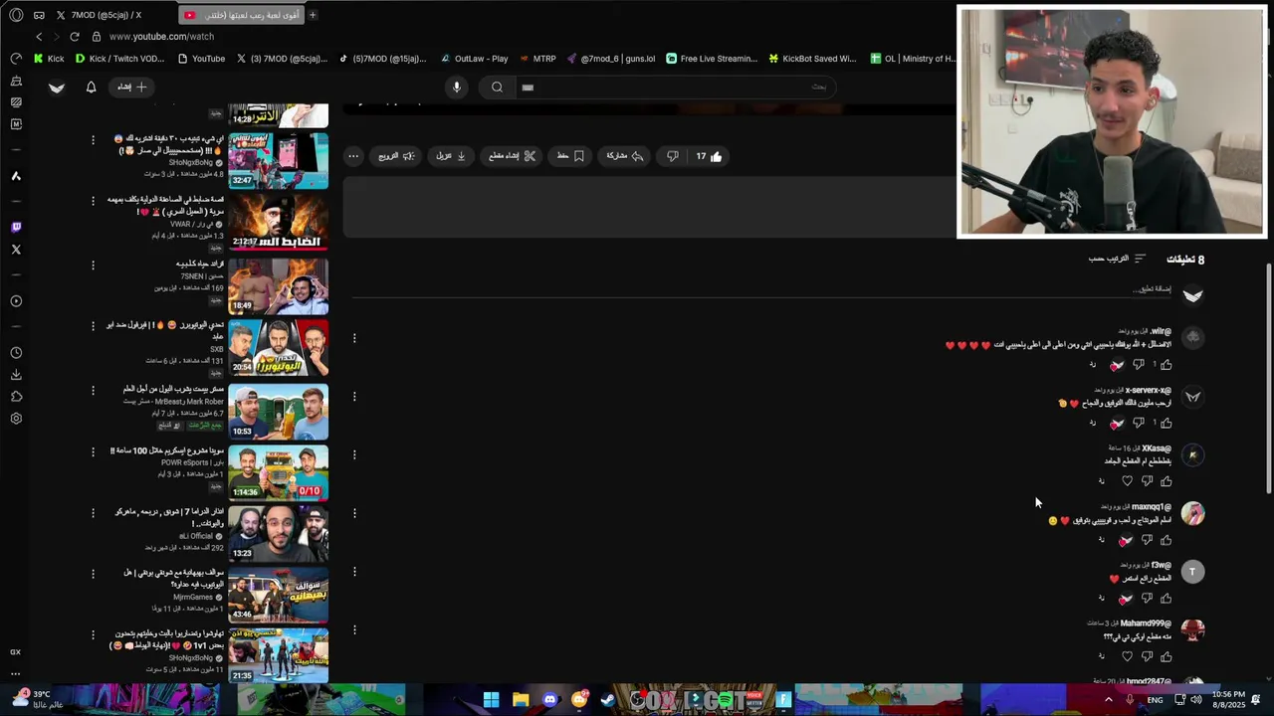Open Twitch in the browser sidebar
1274x716 pixels.
[x=16, y=227]
